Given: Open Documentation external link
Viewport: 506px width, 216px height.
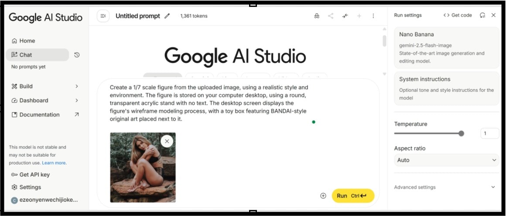Looking at the screenshot, I should pyautogui.click(x=45, y=115).
